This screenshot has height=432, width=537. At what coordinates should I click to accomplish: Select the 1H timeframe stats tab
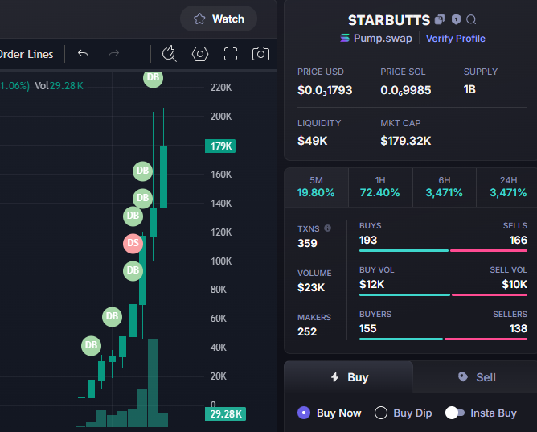(x=380, y=187)
